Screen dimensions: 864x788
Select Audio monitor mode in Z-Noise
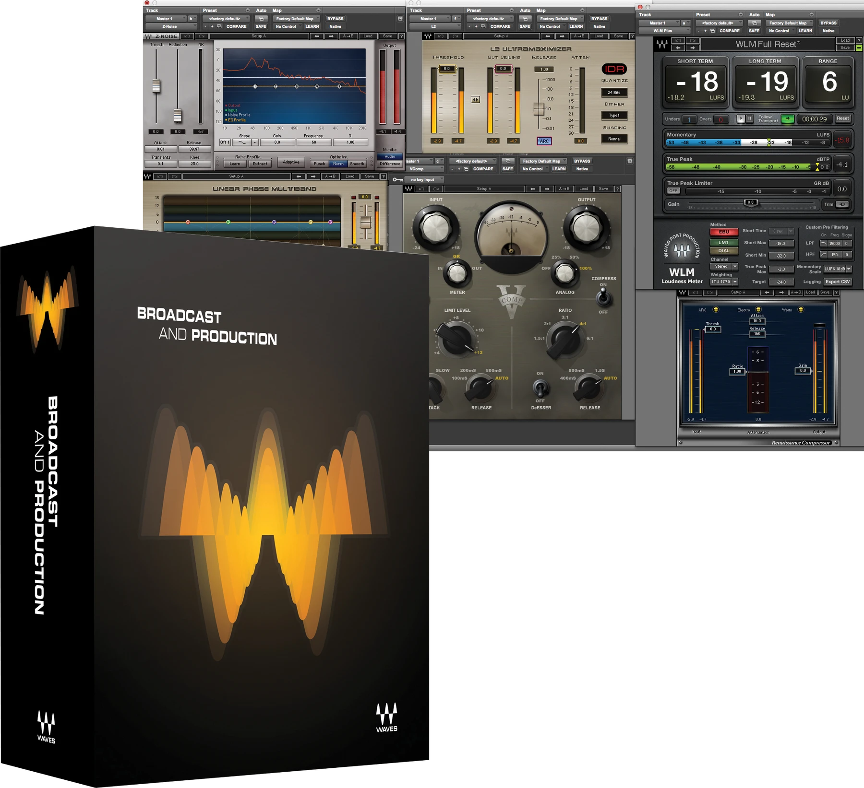pyautogui.click(x=390, y=157)
